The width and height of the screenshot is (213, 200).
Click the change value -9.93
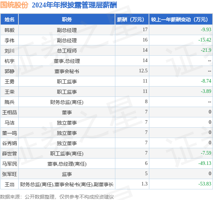206,29
